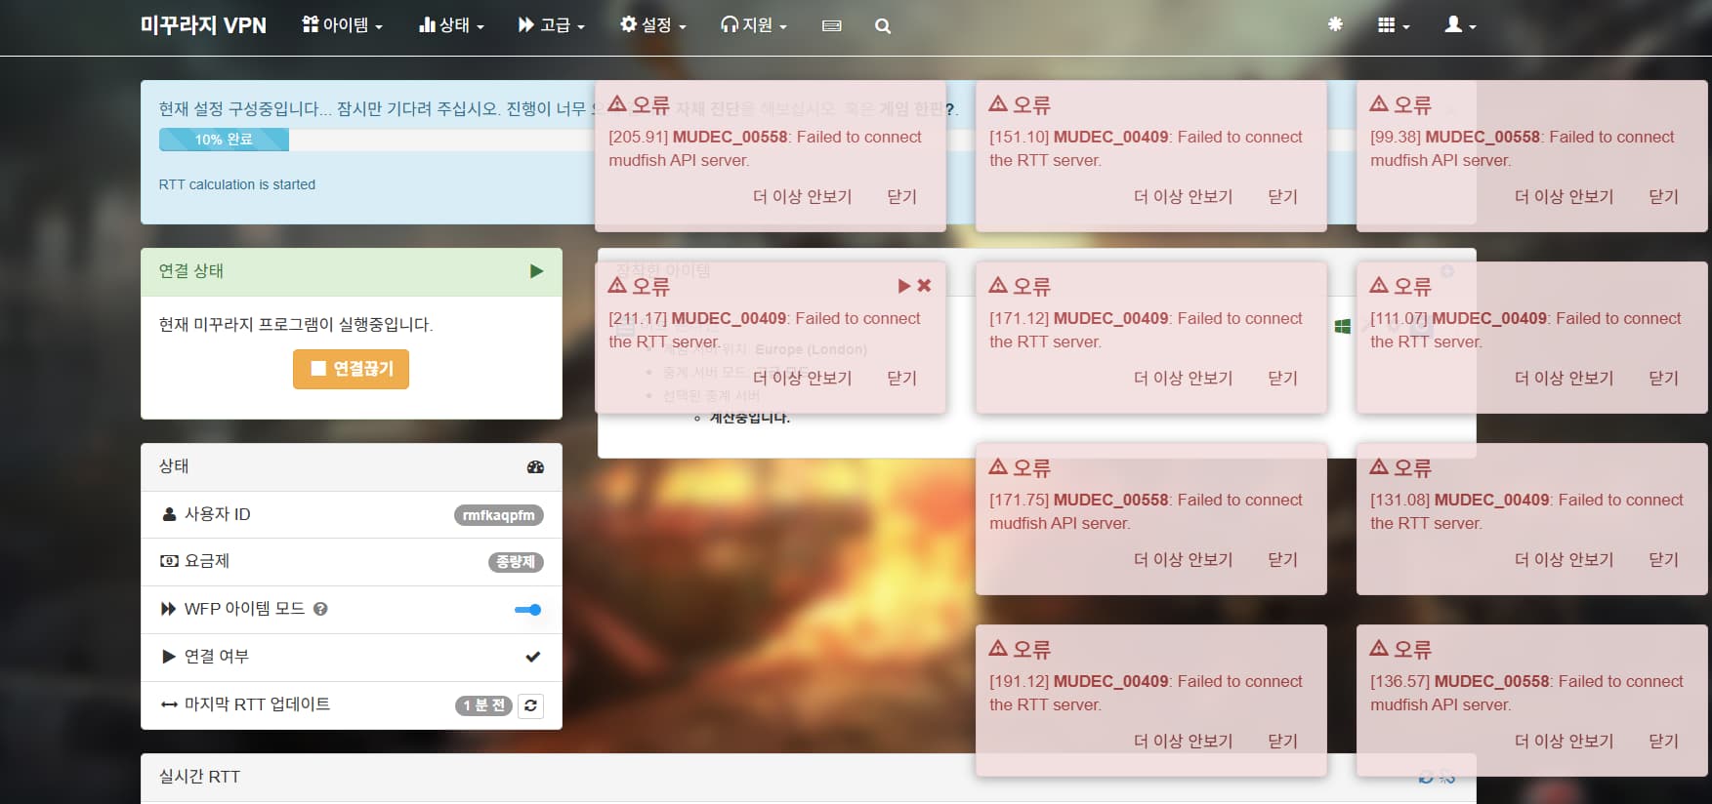Click 더 이상 안보기 on the [211.17] error

[x=802, y=379]
